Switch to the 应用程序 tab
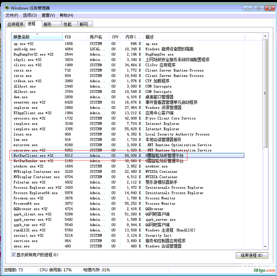Viewport: 277px width, 276px height. (x=16, y=24)
